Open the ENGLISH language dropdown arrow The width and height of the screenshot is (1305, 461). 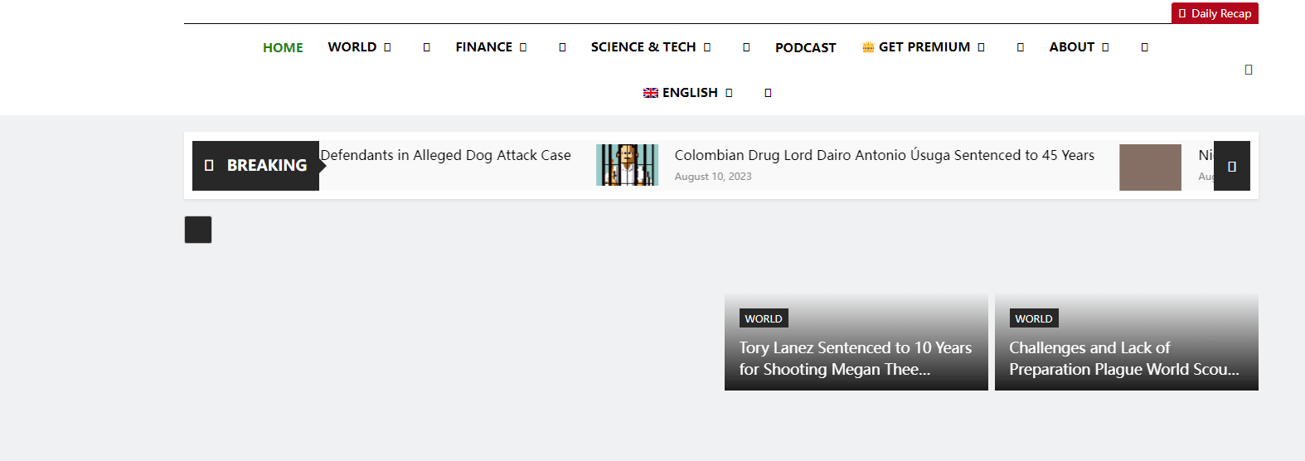(729, 93)
